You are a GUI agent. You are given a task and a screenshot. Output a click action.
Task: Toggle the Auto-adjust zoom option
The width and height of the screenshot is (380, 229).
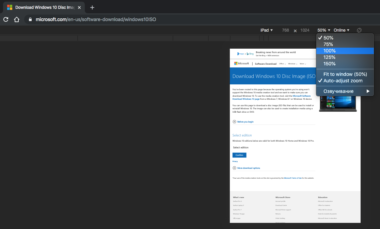[x=345, y=81]
